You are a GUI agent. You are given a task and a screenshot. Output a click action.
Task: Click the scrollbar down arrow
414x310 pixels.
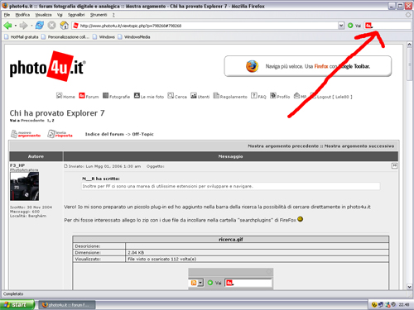pyautogui.click(x=410, y=287)
